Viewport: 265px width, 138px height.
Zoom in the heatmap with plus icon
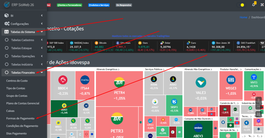pos(258,100)
